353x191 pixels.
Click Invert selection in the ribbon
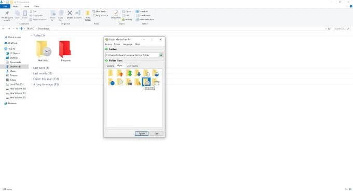tap(145, 19)
